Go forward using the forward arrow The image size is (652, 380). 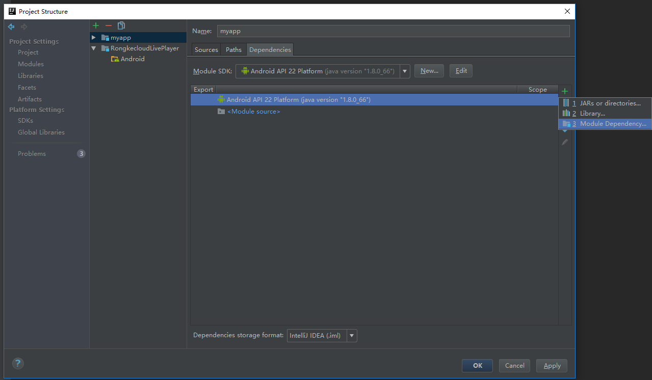pos(23,26)
